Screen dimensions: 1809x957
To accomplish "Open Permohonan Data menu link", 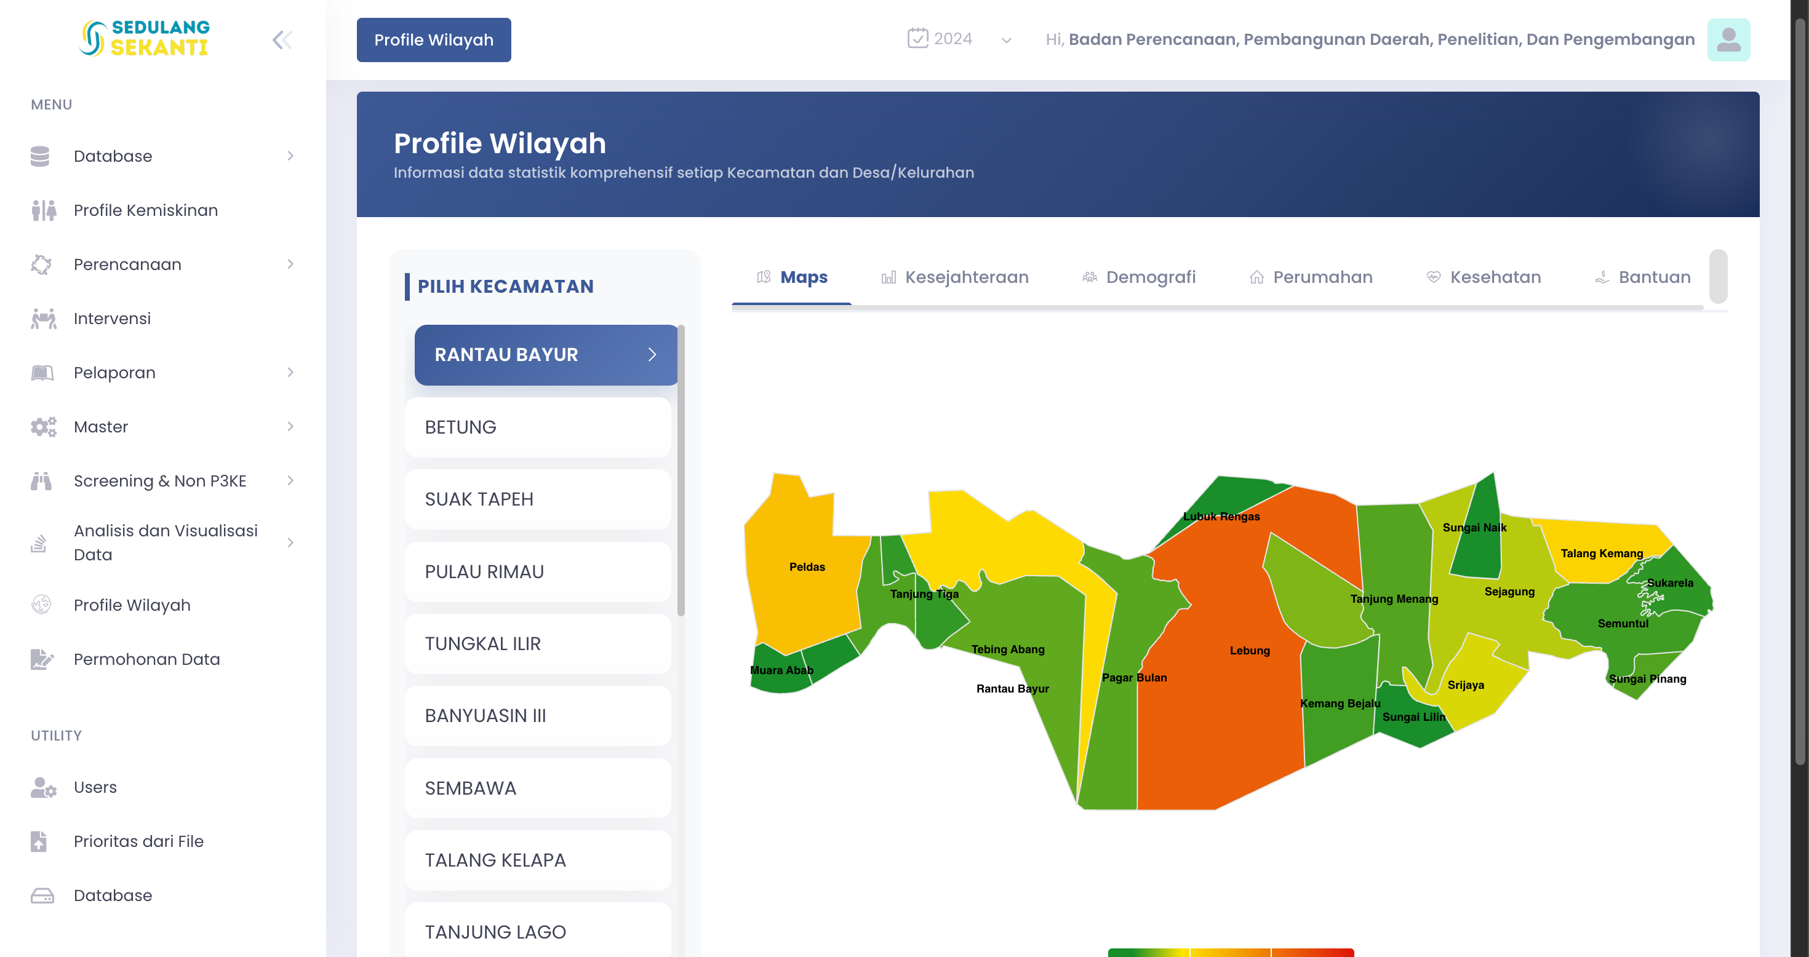I will (147, 659).
